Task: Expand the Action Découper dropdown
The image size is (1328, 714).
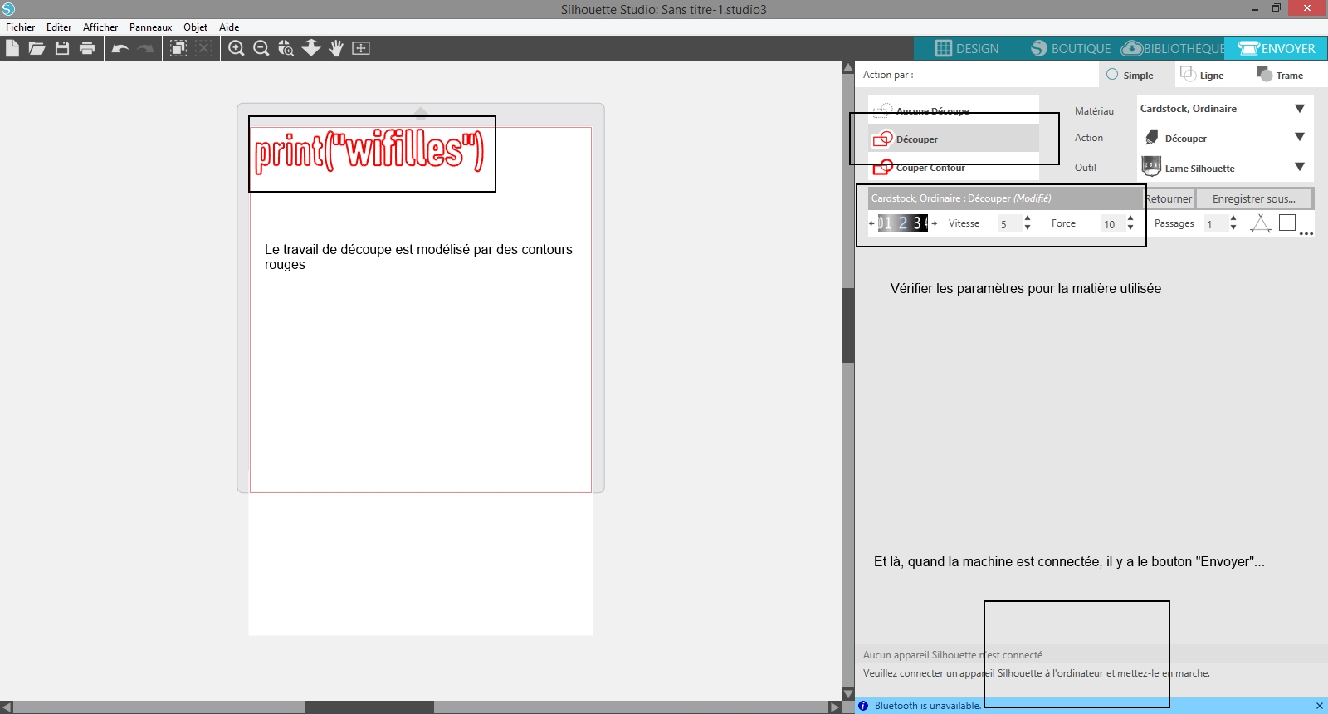Action: 1300,137
